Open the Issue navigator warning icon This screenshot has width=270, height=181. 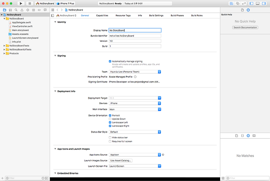(22, 10)
